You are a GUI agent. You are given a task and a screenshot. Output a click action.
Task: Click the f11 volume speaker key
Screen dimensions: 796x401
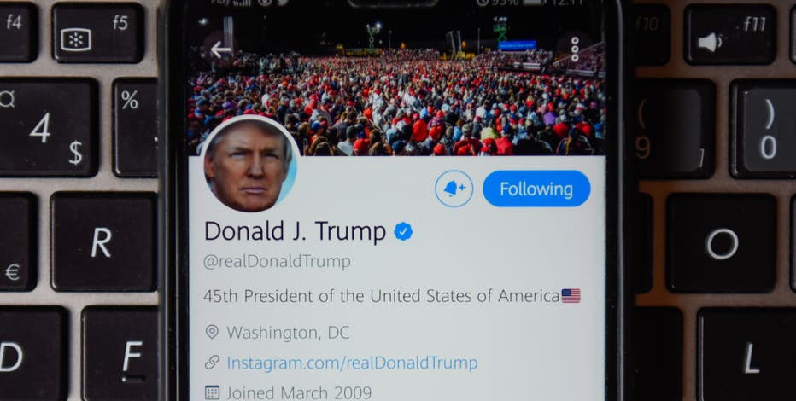click(x=729, y=34)
